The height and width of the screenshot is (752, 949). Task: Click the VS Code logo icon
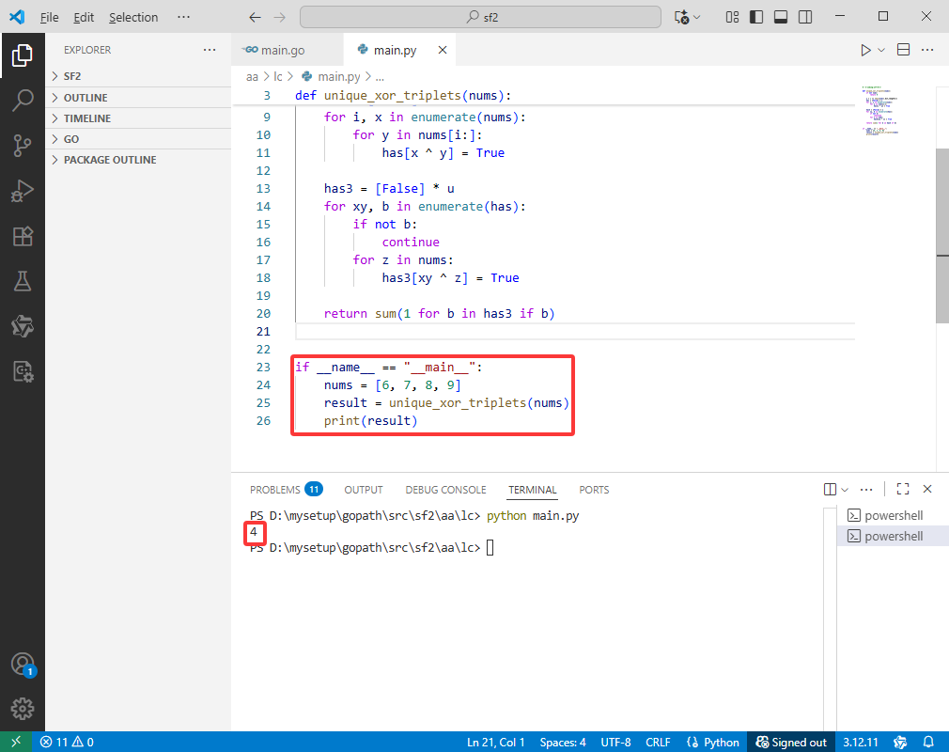click(17, 17)
